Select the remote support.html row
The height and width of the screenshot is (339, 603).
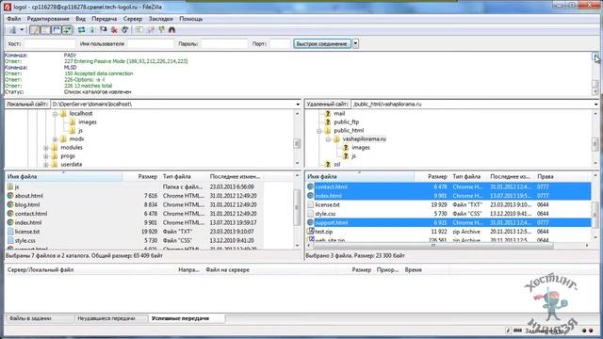tap(448, 222)
